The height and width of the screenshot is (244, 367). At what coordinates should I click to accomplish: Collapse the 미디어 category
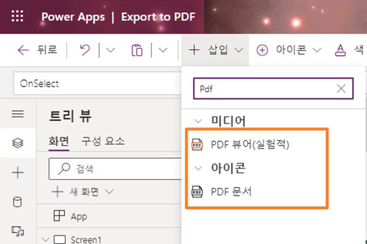[198, 121]
